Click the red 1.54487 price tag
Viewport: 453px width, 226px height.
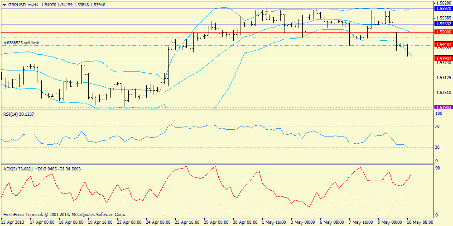(x=443, y=45)
